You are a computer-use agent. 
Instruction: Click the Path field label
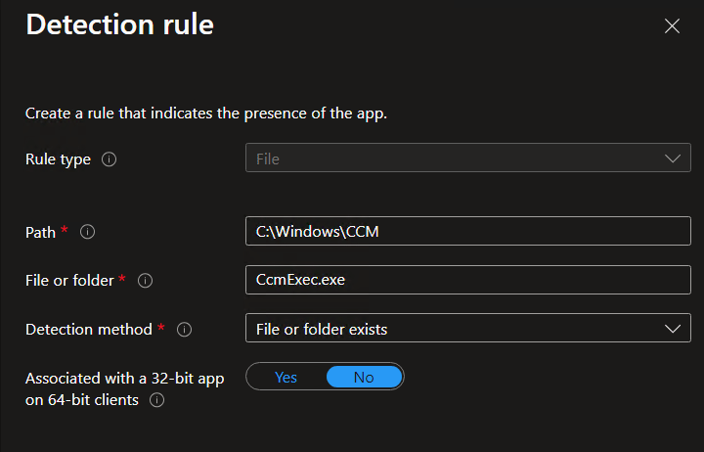41,232
